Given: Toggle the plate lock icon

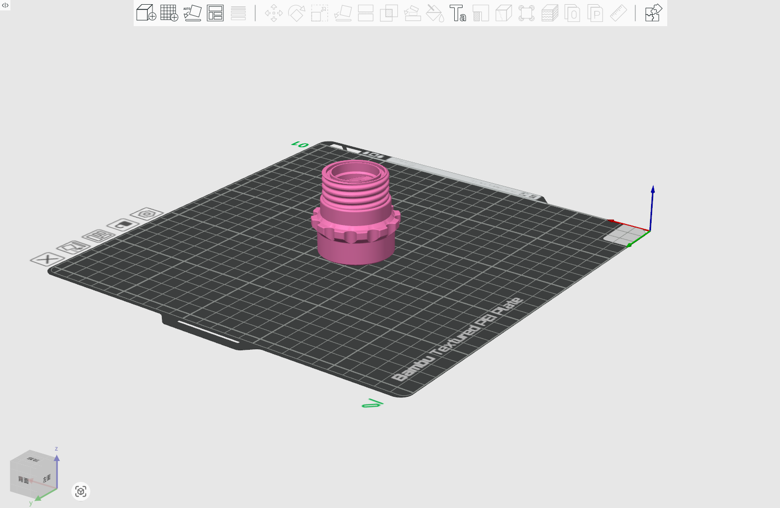Looking at the screenshot, I should click(x=123, y=225).
